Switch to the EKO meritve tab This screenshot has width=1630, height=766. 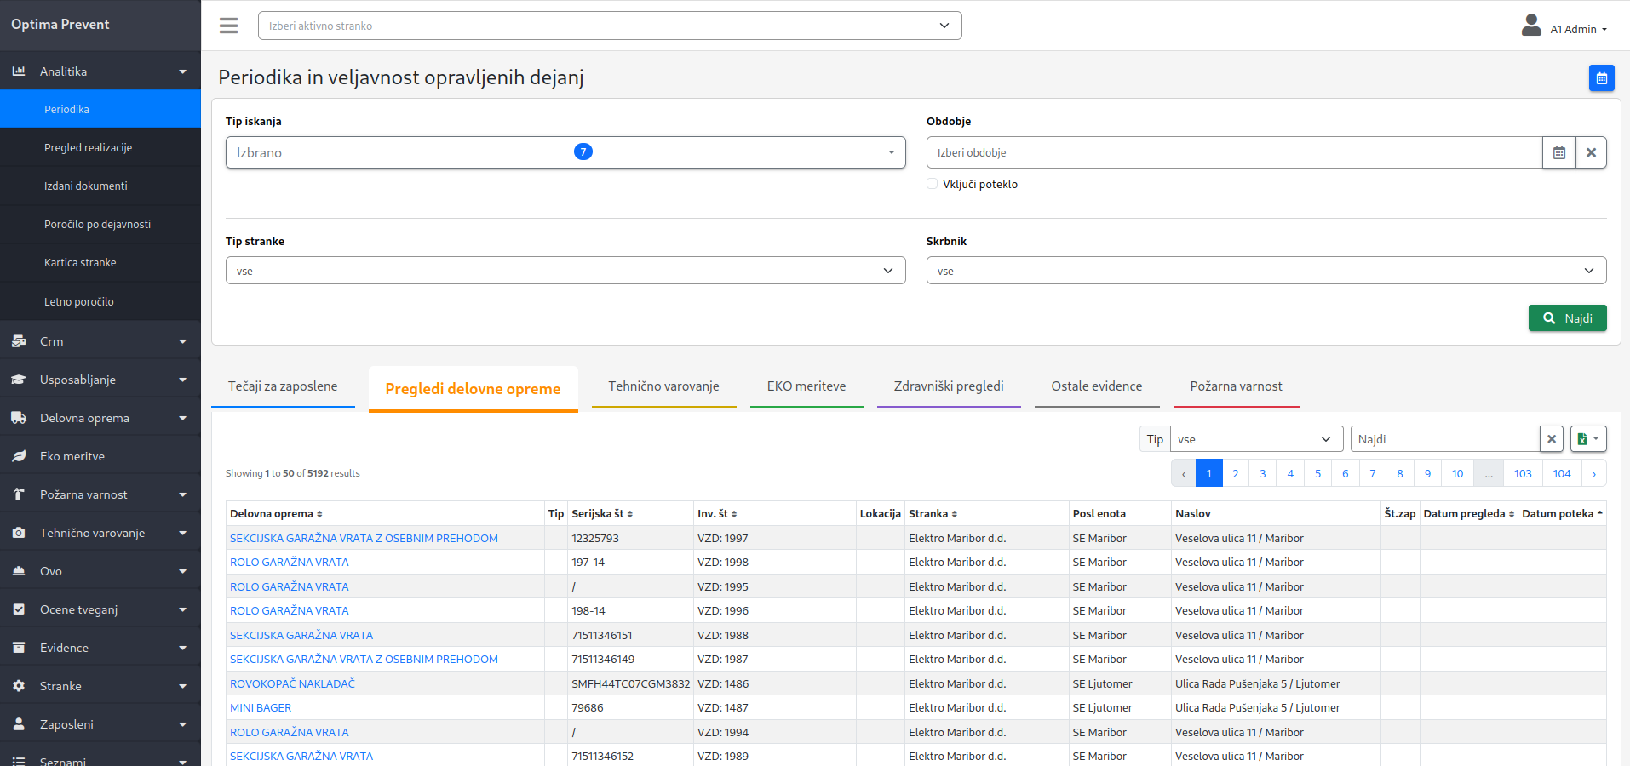coord(806,386)
